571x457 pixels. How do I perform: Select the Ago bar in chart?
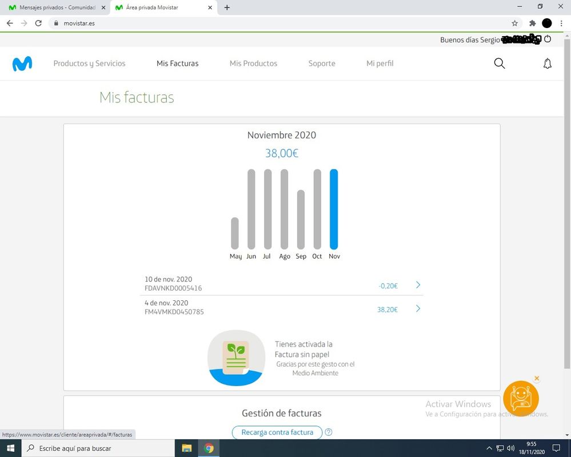pyautogui.click(x=285, y=209)
